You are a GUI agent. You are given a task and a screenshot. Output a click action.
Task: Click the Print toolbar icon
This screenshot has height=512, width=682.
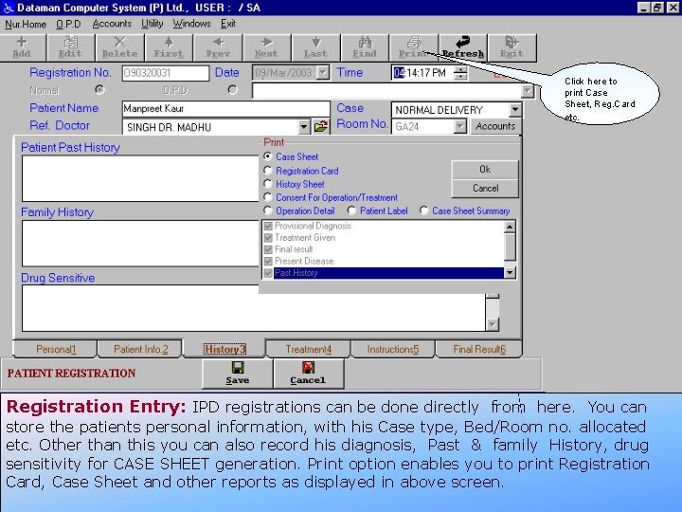414,47
